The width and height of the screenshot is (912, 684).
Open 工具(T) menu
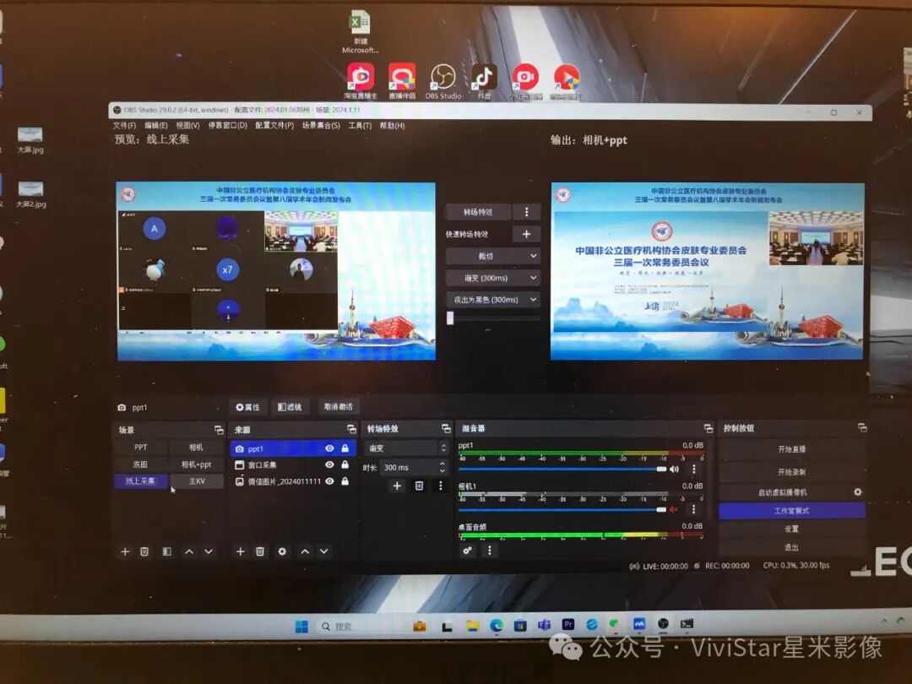(x=360, y=126)
